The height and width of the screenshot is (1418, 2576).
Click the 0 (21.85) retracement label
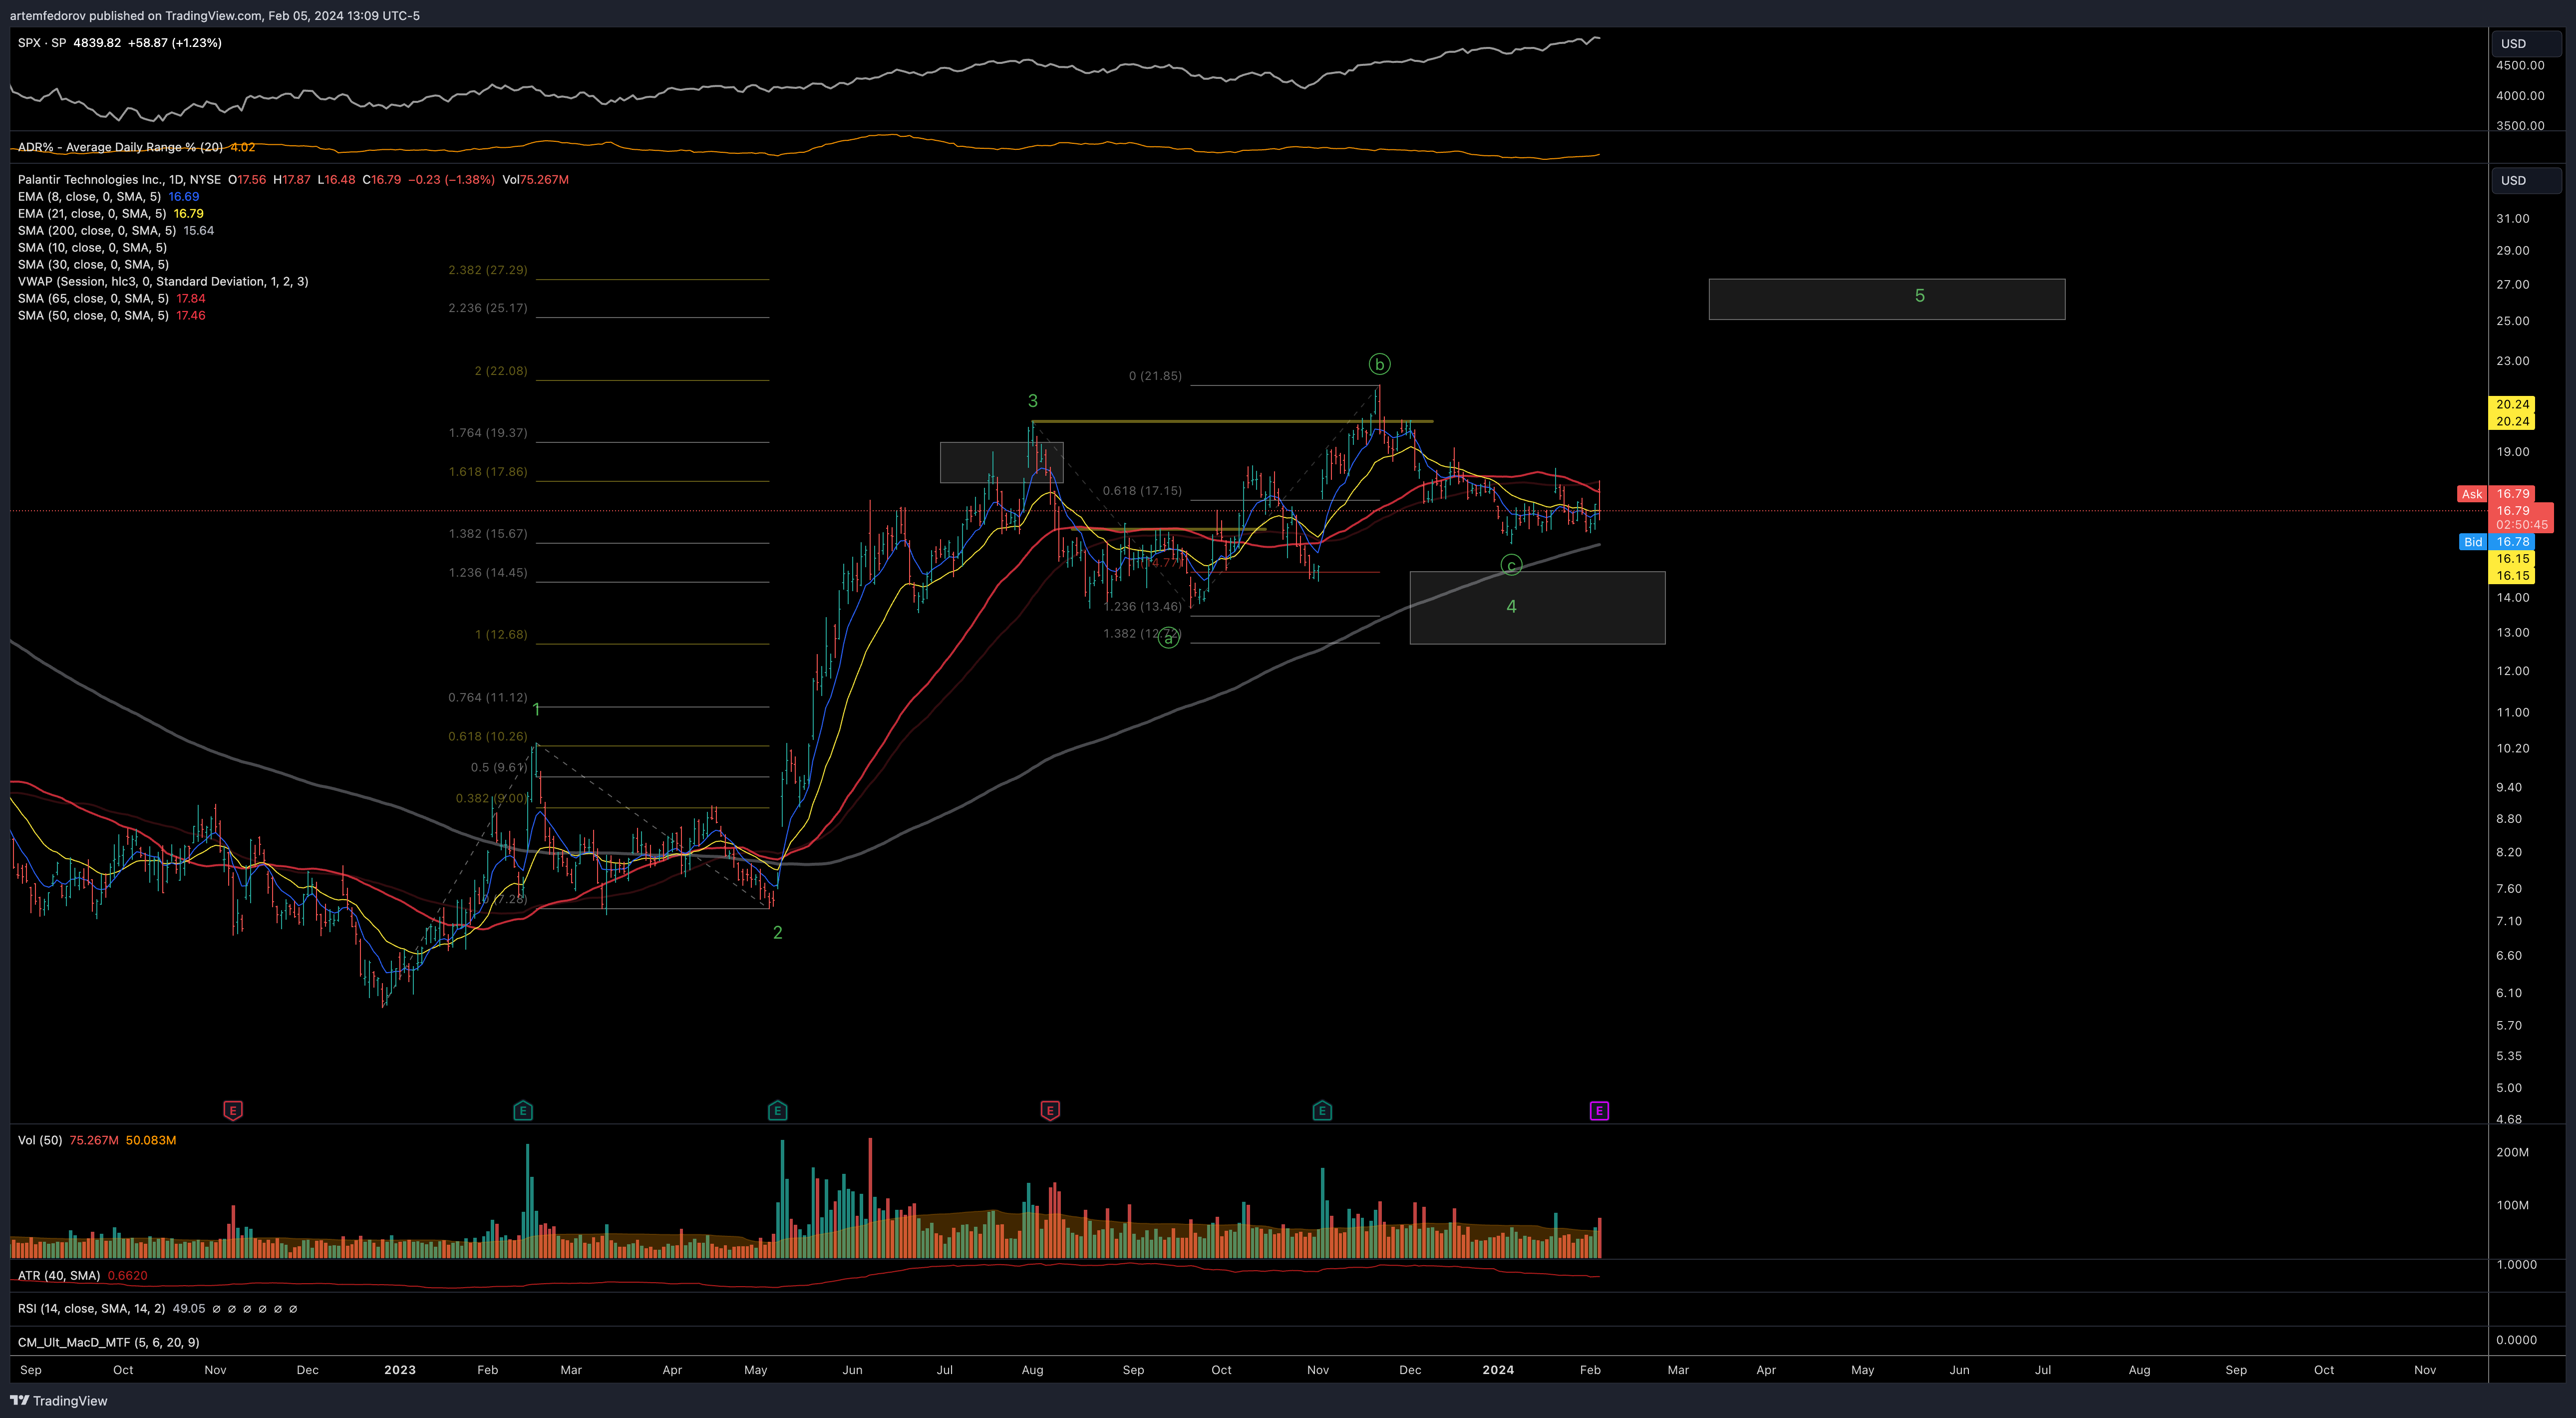1155,376
